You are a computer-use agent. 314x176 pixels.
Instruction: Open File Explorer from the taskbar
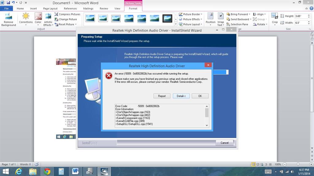[x=33, y=171]
